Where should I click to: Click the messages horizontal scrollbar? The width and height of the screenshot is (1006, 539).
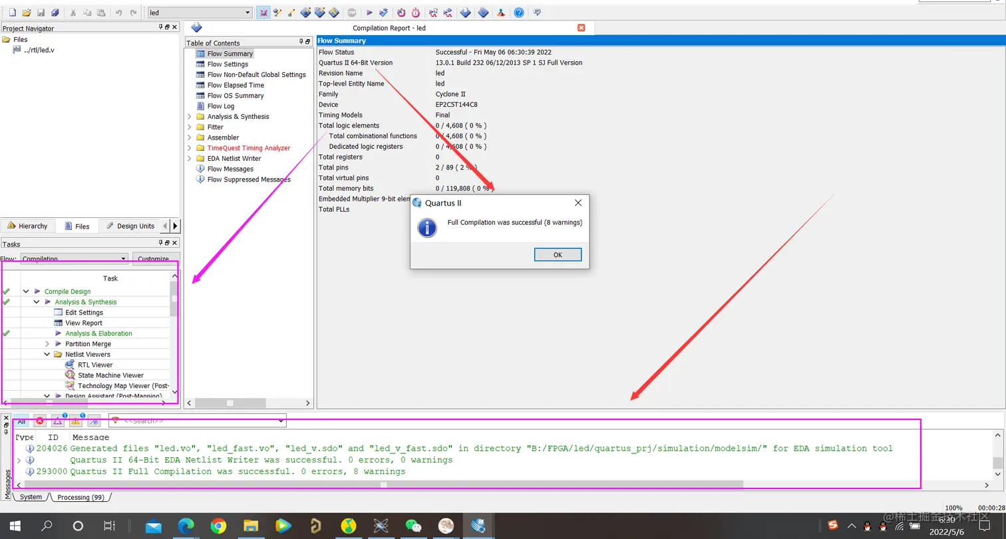tap(384, 485)
